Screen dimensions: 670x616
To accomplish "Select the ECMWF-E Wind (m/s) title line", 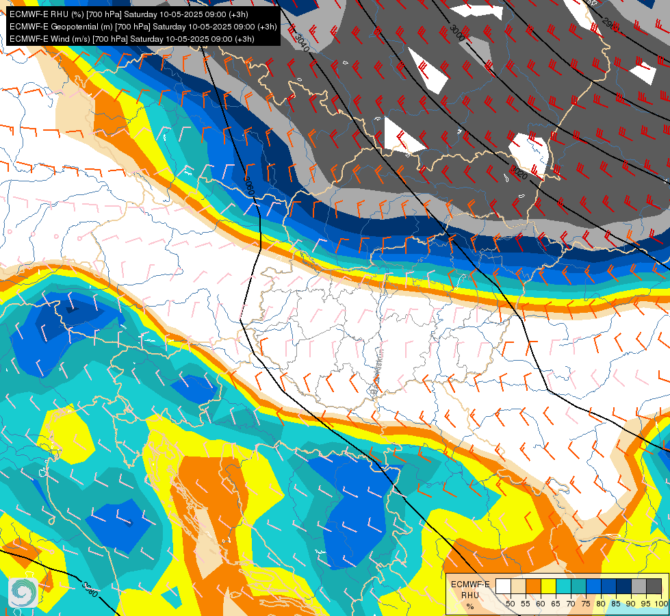I will pos(132,39).
